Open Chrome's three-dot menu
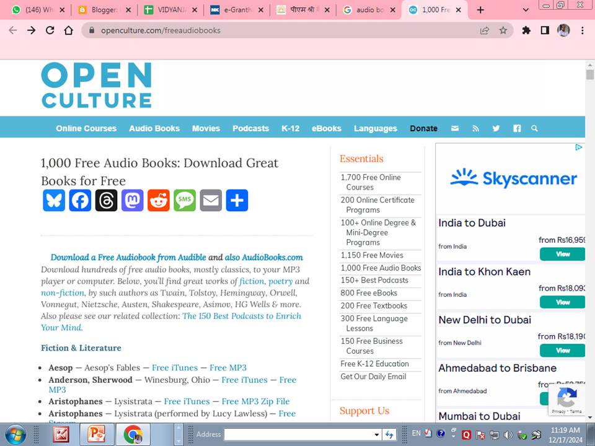This screenshot has width=595, height=446. [x=582, y=30]
